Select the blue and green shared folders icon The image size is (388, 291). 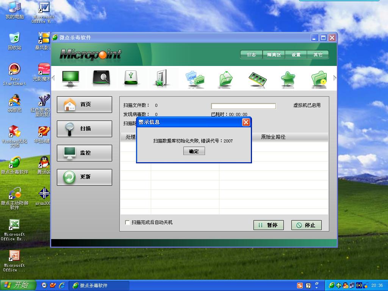point(195,79)
